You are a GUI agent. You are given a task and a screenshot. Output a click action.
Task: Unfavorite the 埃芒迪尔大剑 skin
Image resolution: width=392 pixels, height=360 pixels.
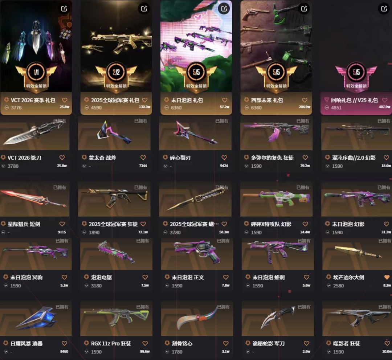387,277
